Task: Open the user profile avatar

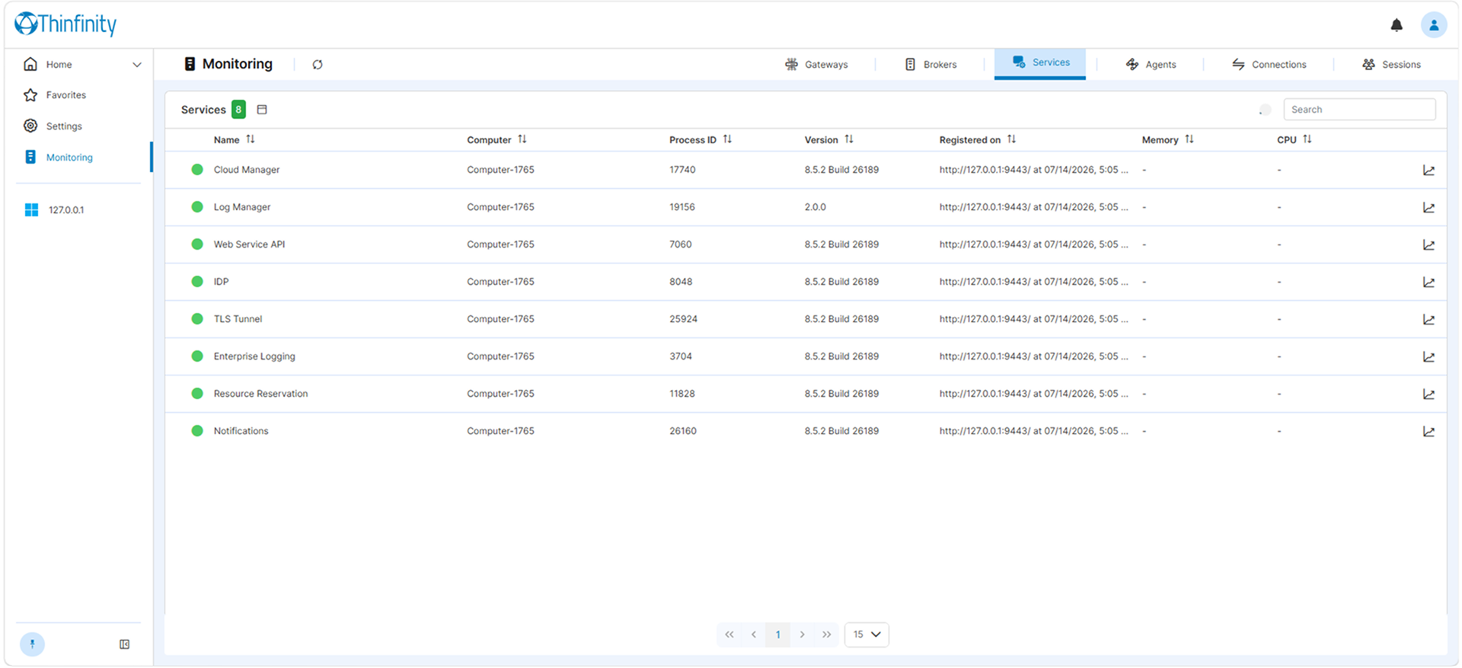Action: pos(1434,25)
